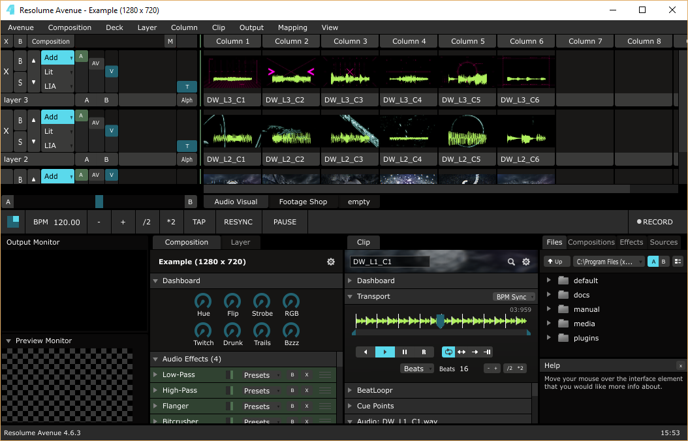The height and width of the screenshot is (441, 688).
Task: Toggle solo on layer 3
Action: pyautogui.click(x=20, y=82)
